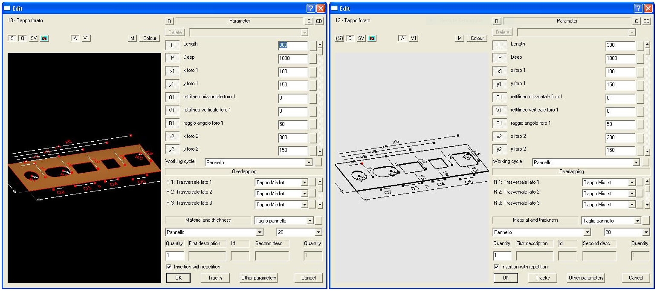Click x1 parameter button in left window

(172, 71)
